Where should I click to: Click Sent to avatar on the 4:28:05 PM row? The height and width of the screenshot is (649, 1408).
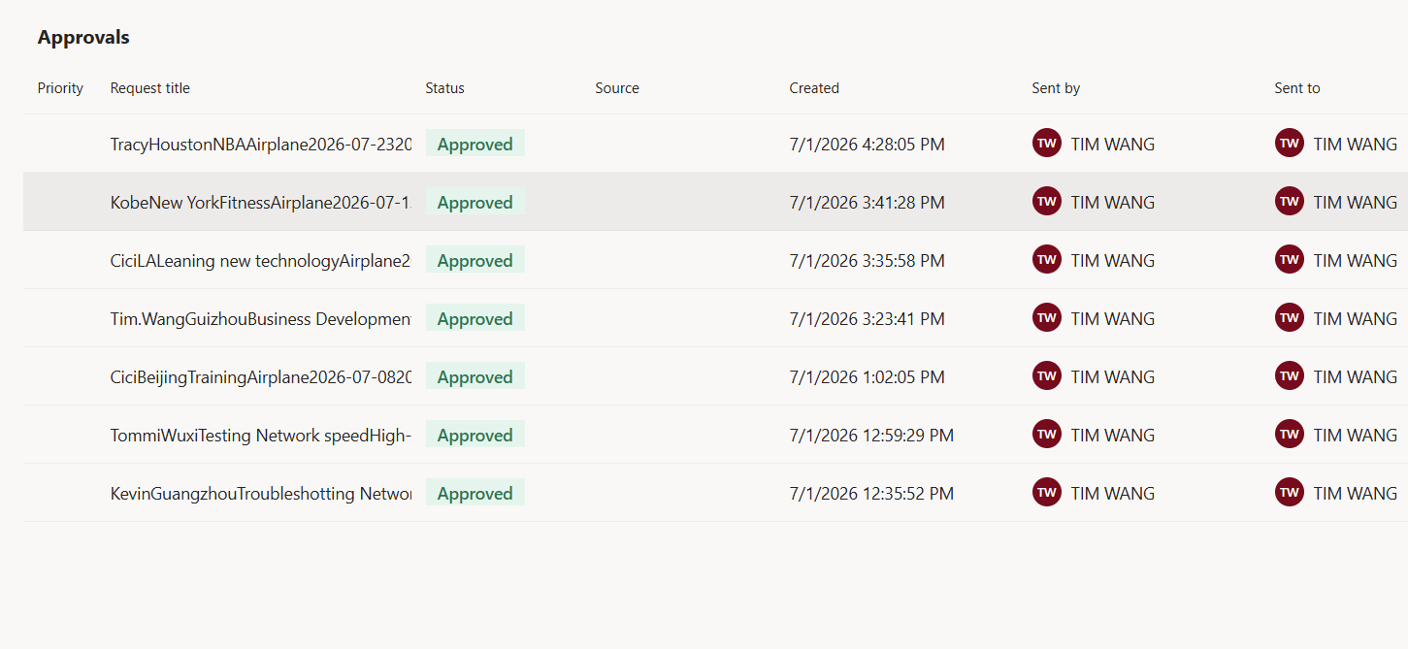(1290, 144)
